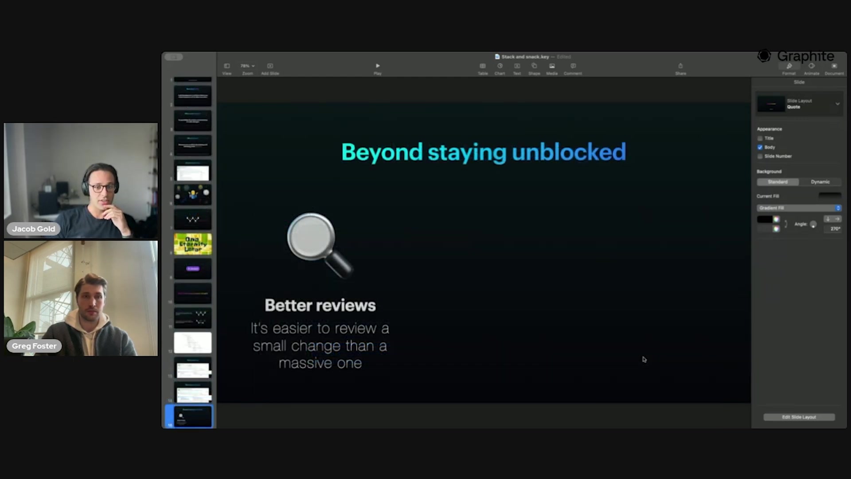Click the vertical gradient direction arrow

(x=828, y=219)
